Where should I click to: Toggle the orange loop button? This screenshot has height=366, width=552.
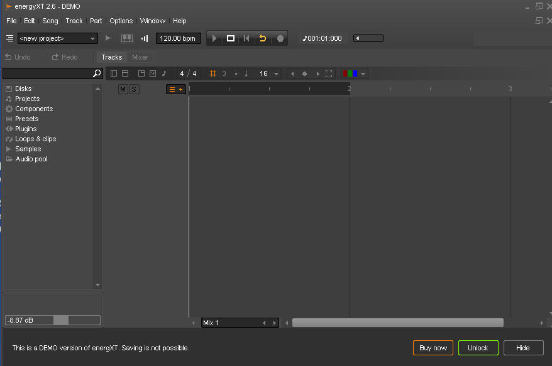tap(263, 38)
